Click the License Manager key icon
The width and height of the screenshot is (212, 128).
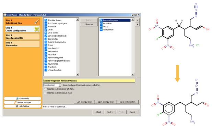[x=15, y=102]
